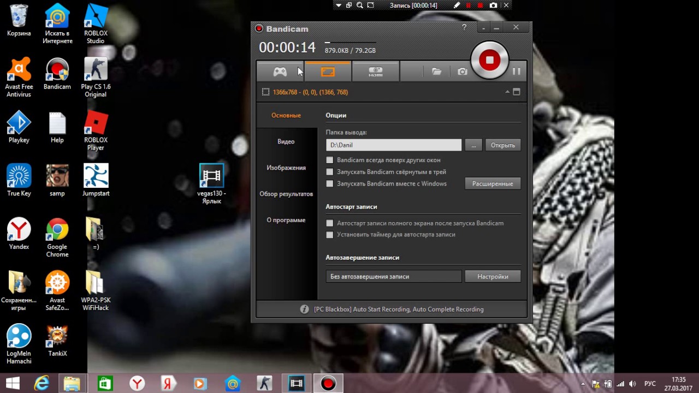699x393 pixels.
Task: Click PC Blackbox info link at bottom
Action: click(x=399, y=309)
